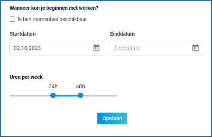
Task: Click the Einddatum field label
Action: point(122,34)
